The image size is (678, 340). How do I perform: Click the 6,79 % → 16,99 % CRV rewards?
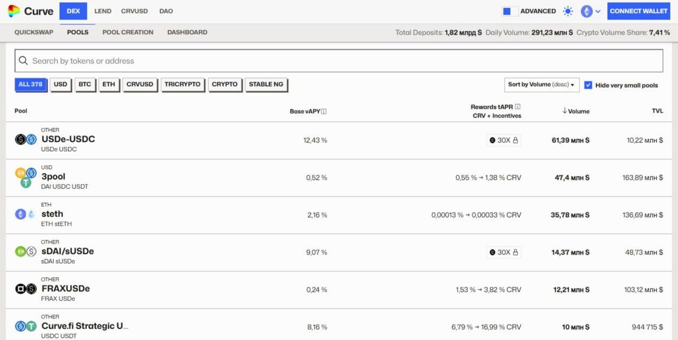(486, 327)
